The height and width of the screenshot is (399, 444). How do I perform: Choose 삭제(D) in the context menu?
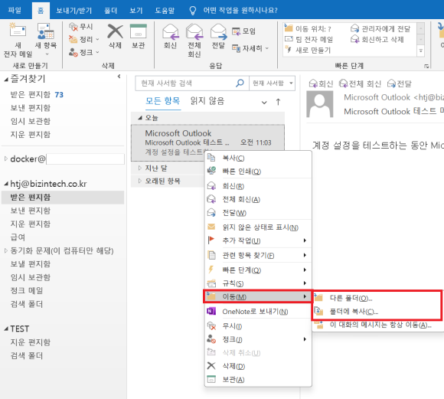[258, 366]
